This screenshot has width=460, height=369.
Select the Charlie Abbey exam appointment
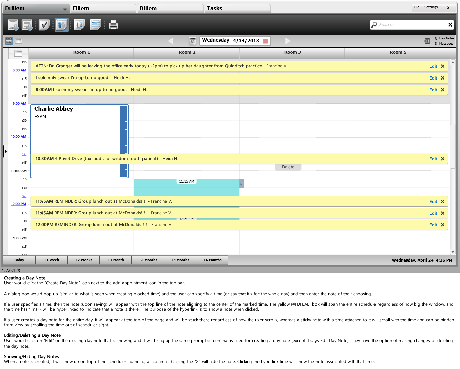point(79,141)
